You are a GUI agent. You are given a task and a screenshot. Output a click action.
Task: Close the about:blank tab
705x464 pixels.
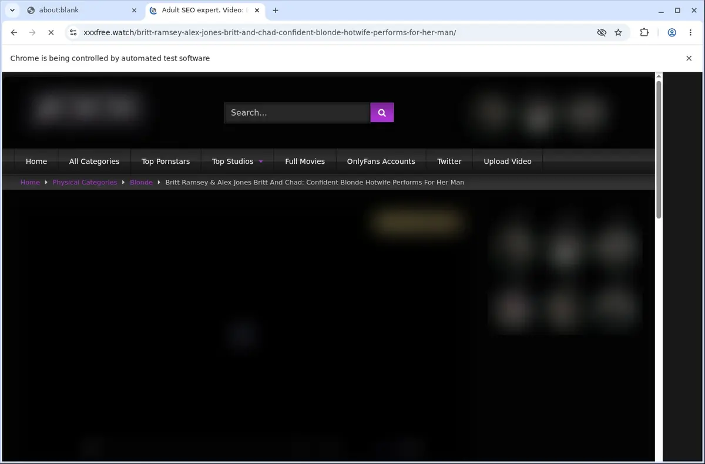coord(135,10)
